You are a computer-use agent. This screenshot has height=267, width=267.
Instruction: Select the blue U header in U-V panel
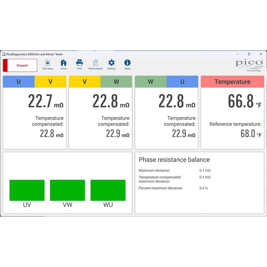click(x=19, y=82)
